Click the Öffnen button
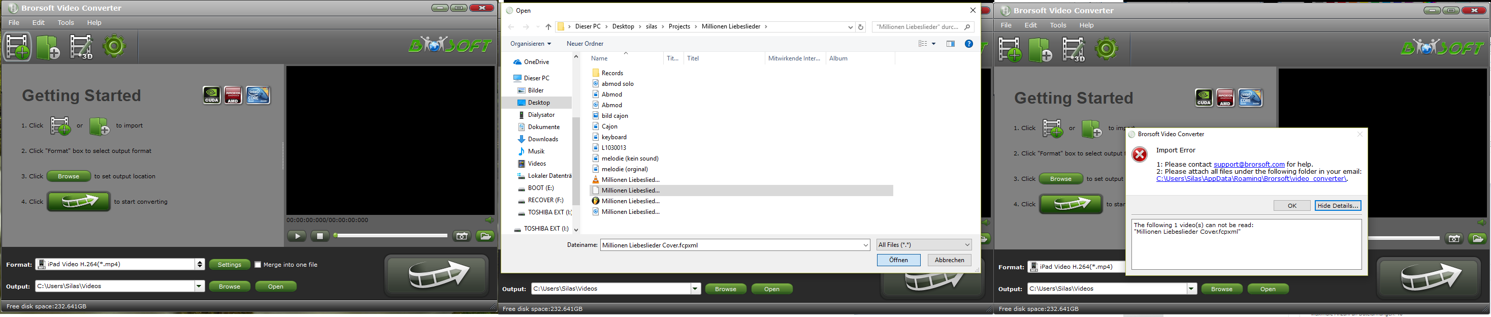The width and height of the screenshot is (1491, 317). pyautogui.click(x=898, y=260)
